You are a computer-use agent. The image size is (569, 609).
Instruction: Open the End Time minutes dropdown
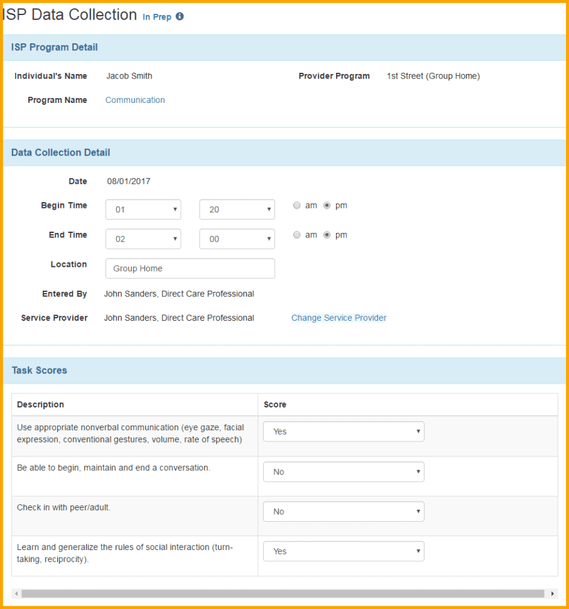237,239
